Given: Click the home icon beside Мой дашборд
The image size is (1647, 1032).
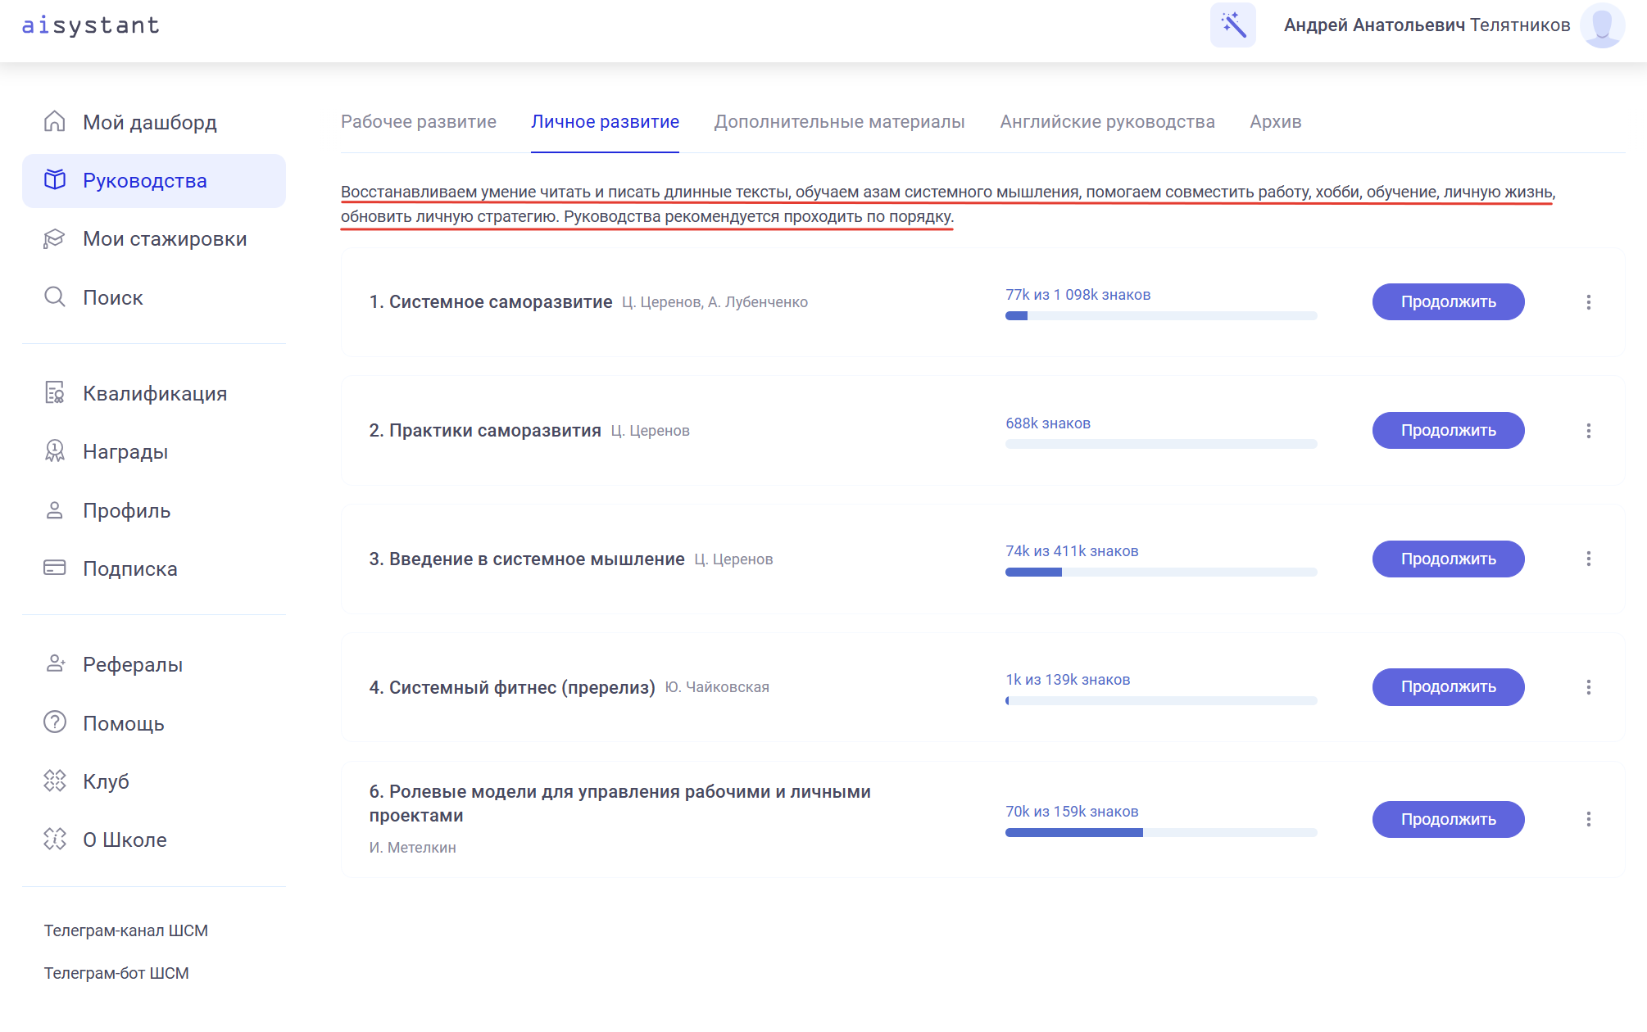Looking at the screenshot, I should pyautogui.click(x=55, y=122).
